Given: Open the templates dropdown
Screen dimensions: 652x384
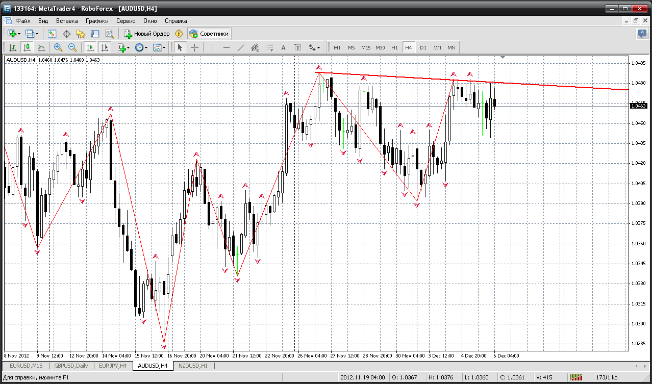Looking at the screenshot, I should pyautogui.click(x=160, y=47).
